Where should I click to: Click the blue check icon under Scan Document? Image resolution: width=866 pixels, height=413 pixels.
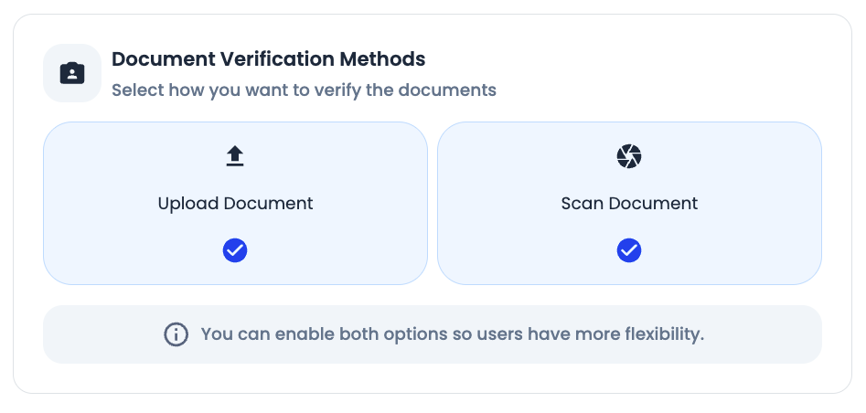pyautogui.click(x=629, y=250)
